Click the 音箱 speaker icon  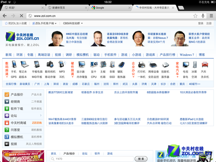[112, 64]
